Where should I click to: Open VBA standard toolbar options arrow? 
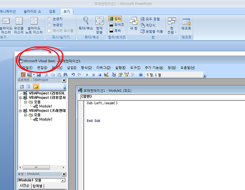[x=205, y=76]
